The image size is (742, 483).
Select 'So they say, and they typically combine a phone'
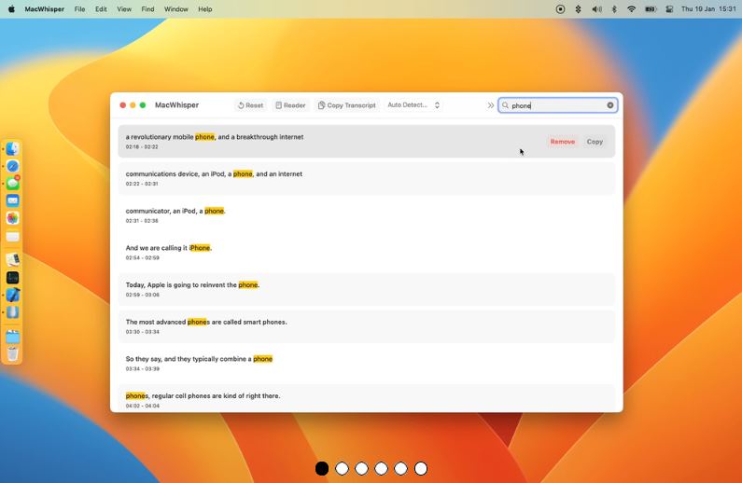[x=366, y=363]
